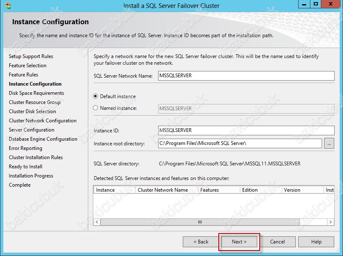Screen dimensions: 343x256
Task: Open the Installation Progress step
Action: (x=31, y=176)
